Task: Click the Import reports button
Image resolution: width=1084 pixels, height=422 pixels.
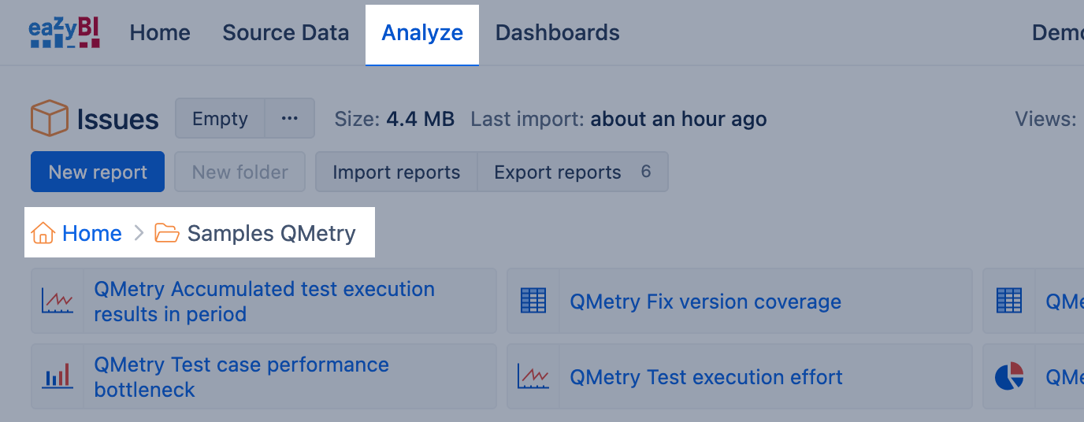Action: point(396,172)
